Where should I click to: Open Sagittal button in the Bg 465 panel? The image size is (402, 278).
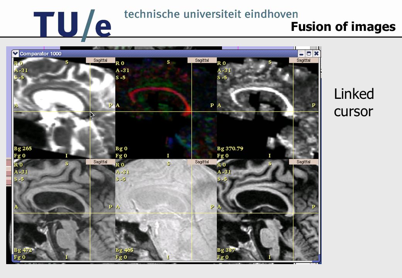202,162
